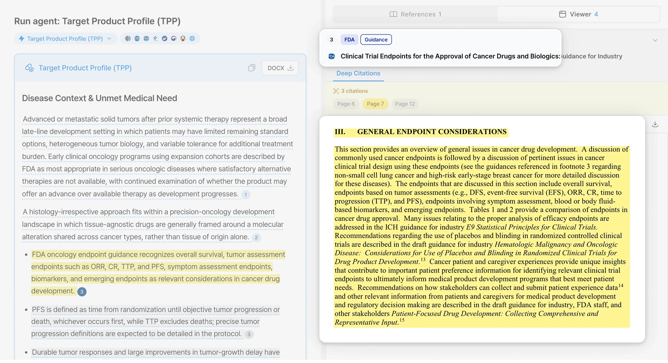This screenshot has height=363, width=668.
Task: Jump to Page 12 citation
Action: [405, 104]
